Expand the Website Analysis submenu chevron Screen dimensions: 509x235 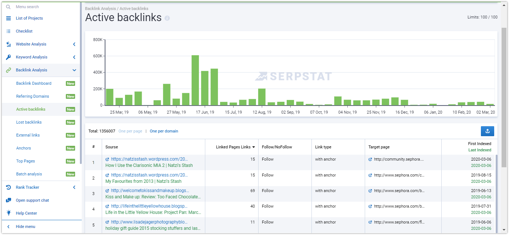(74, 44)
